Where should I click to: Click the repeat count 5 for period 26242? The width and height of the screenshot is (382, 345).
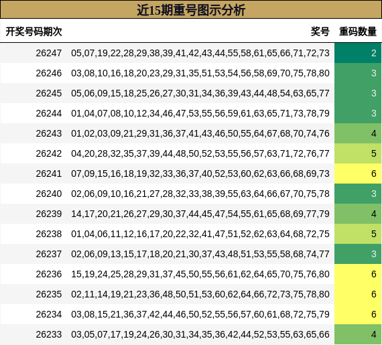tap(358, 153)
